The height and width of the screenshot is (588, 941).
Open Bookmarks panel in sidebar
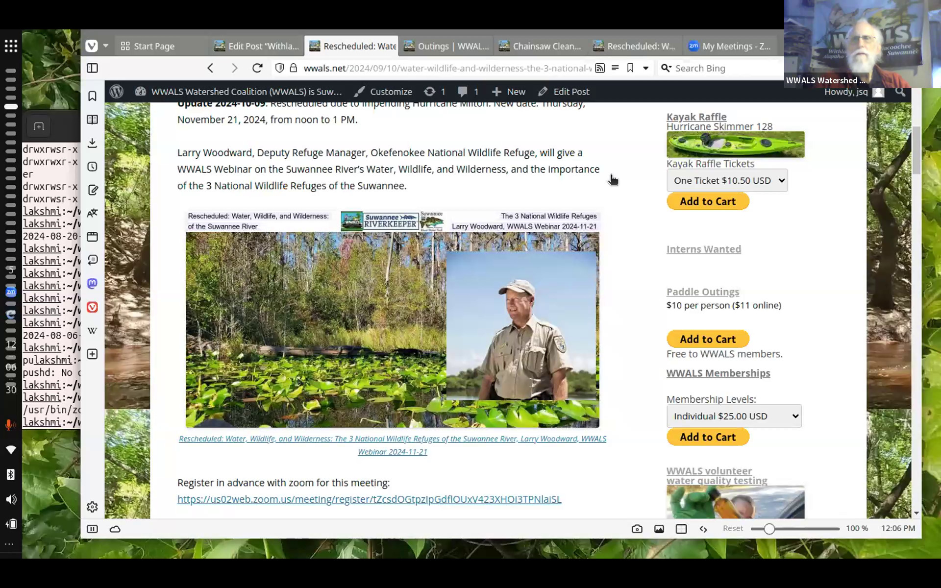point(92,96)
